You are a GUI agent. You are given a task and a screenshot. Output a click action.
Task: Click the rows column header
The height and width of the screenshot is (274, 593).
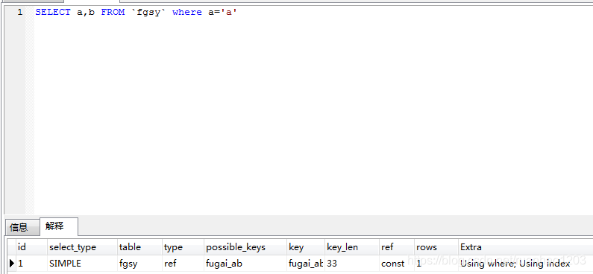pyautogui.click(x=436, y=247)
